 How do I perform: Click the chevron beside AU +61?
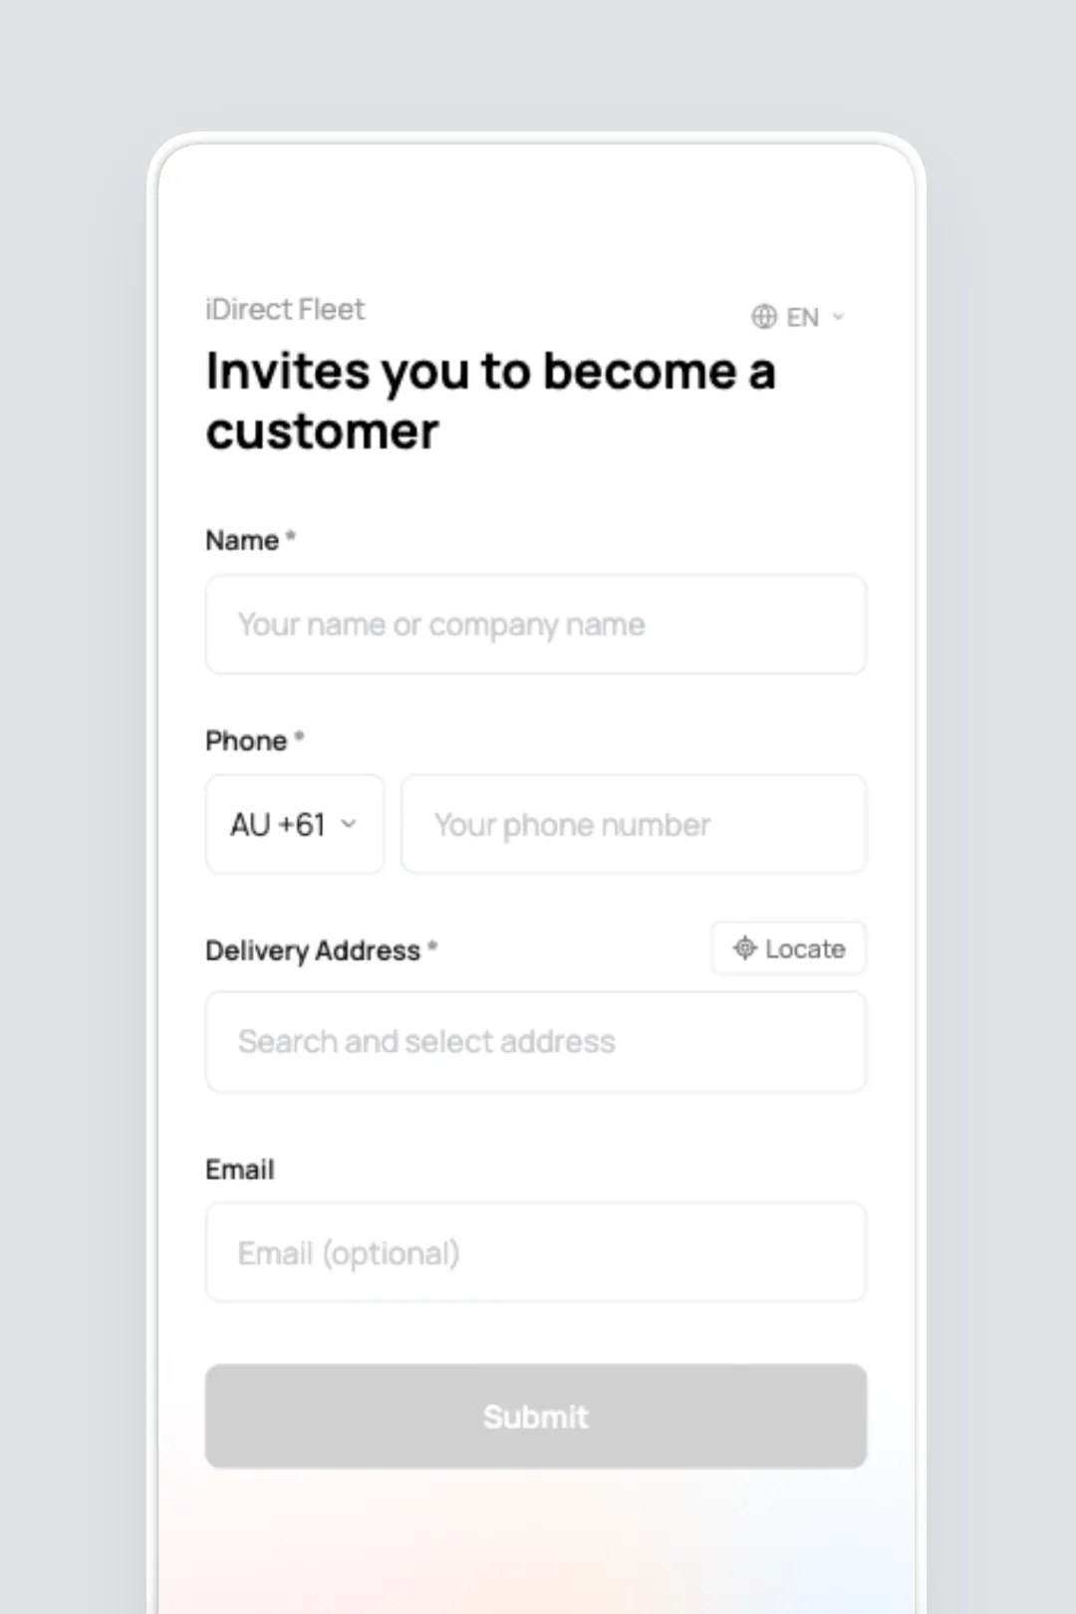click(x=349, y=824)
